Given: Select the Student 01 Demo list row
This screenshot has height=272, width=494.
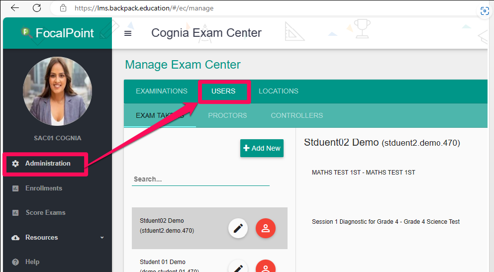Looking at the screenshot, I should tap(209, 263).
